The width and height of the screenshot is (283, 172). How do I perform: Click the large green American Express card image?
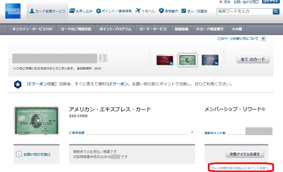coord(36,120)
